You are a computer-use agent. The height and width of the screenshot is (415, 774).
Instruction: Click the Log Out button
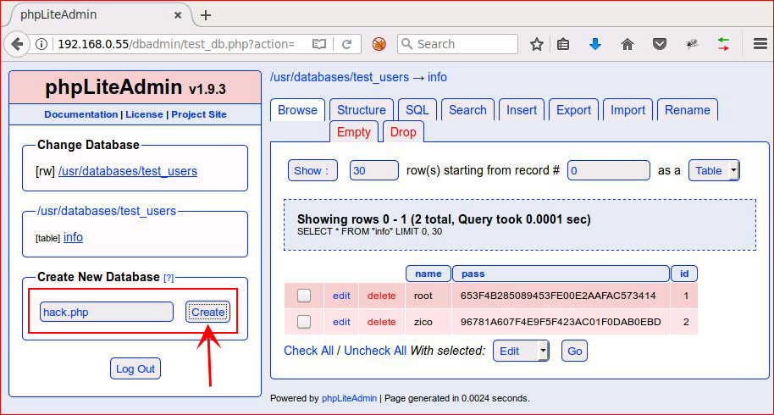click(135, 368)
